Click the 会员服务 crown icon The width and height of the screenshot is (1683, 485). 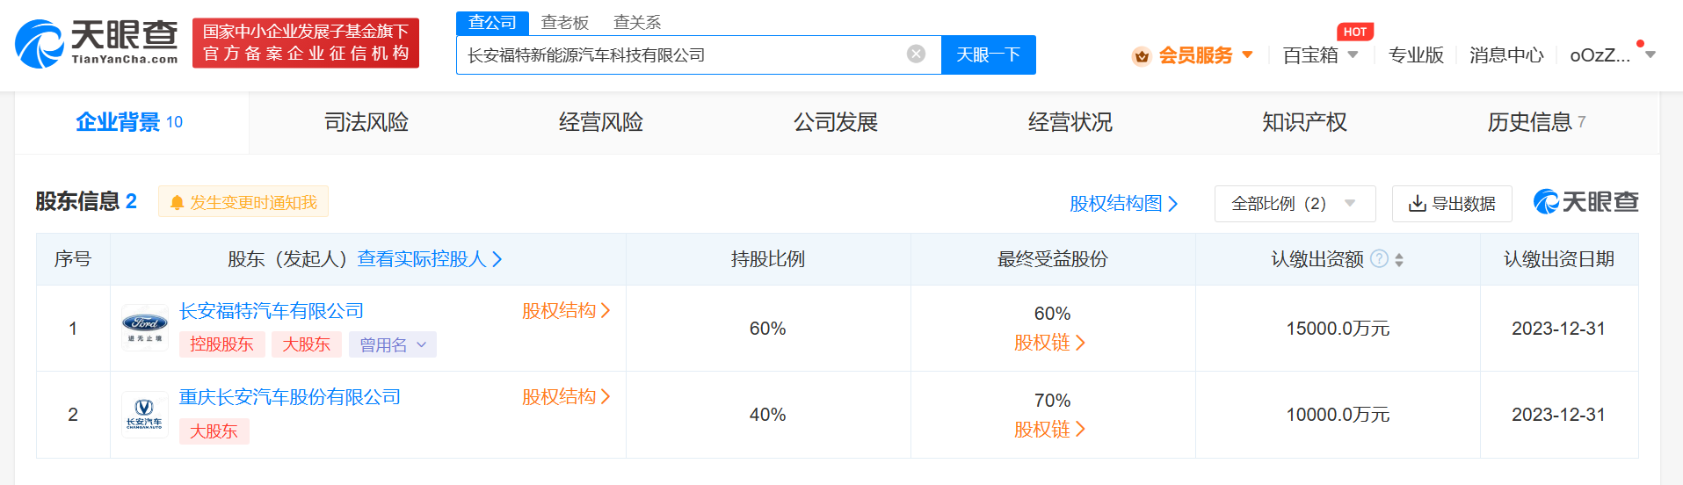click(1142, 56)
